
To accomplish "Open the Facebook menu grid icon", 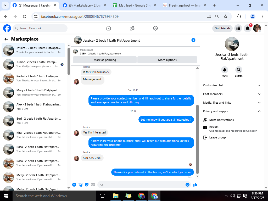I will [238, 28].
